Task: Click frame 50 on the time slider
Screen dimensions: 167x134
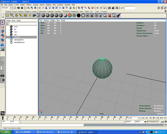Action: click(x=64, y=118)
